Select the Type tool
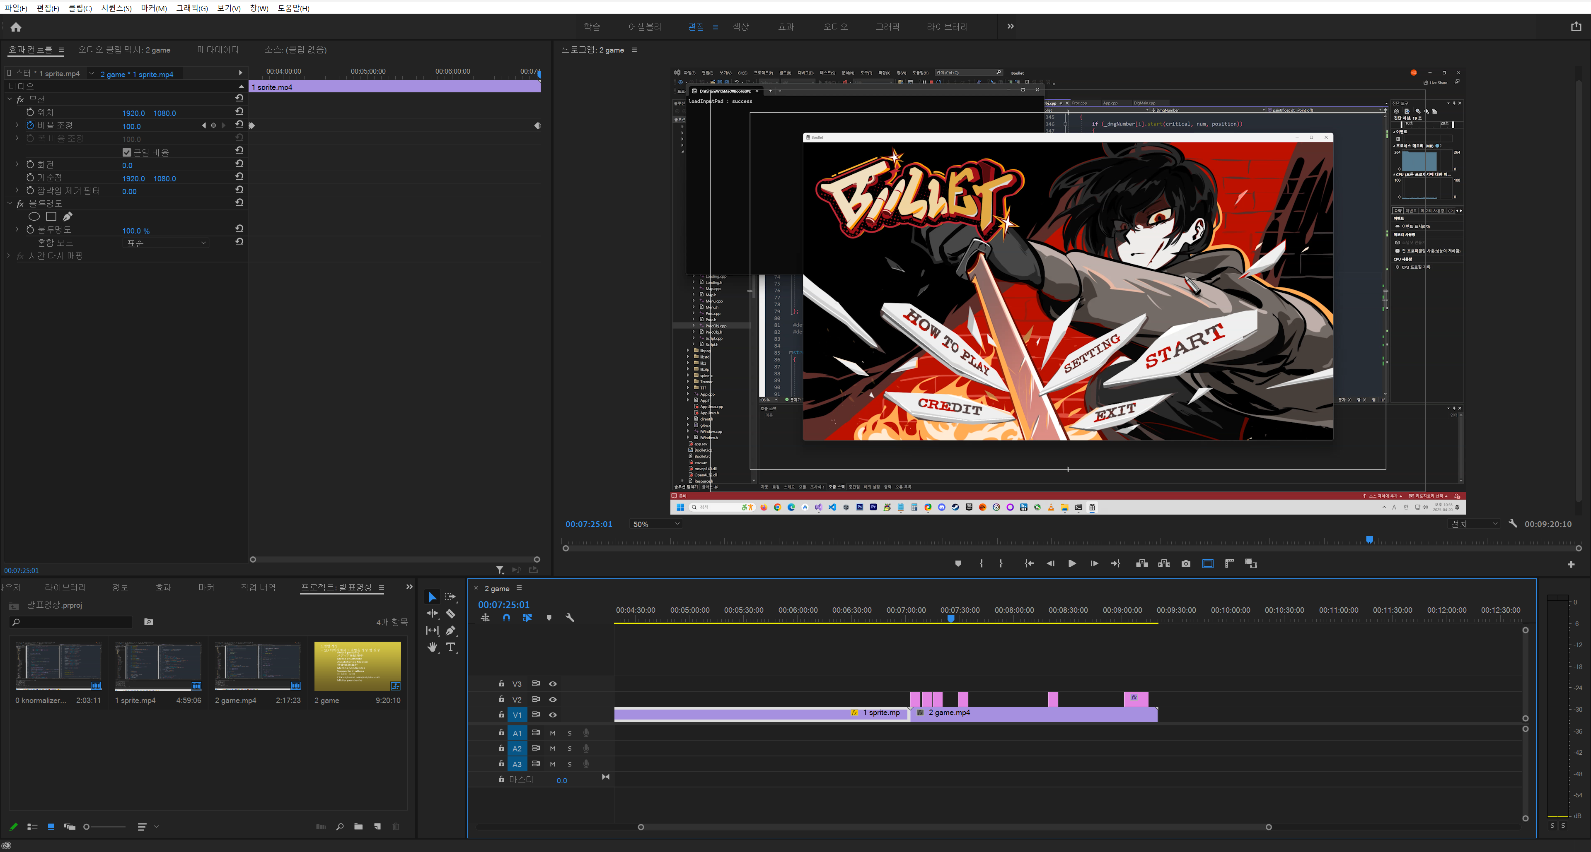Viewport: 1591px width, 852px height. 451,647
